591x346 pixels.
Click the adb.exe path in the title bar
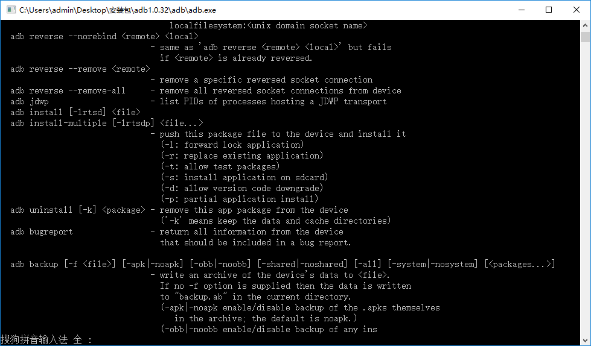(x=118, y=10)
